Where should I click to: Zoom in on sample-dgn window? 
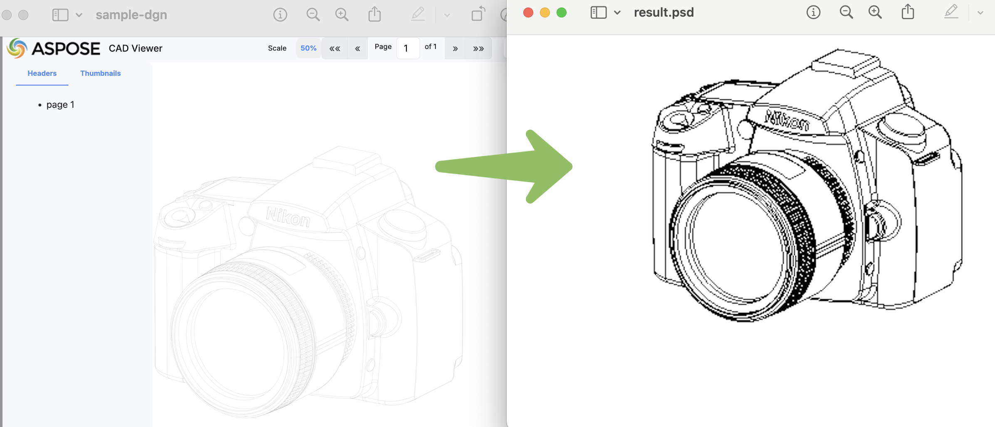(342, 15)
